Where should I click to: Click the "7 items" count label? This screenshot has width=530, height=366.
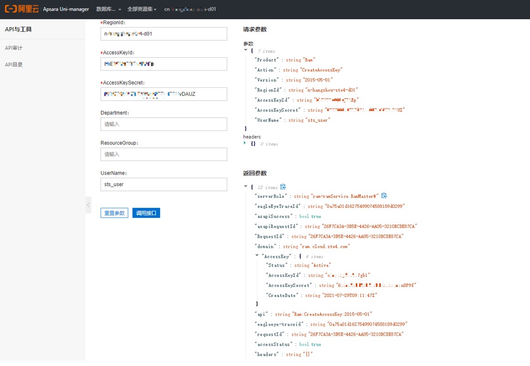(267, 51)
